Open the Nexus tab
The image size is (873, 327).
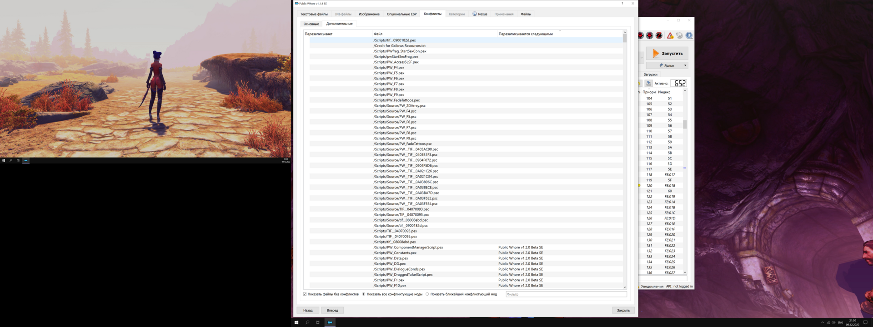(x=480, y=14)
